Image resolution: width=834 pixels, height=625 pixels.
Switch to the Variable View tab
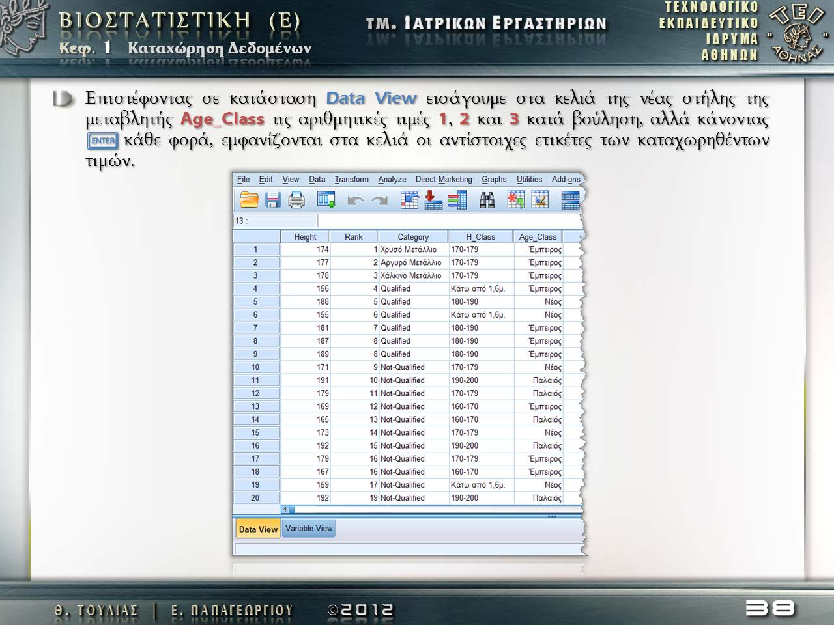pos(309,528)
